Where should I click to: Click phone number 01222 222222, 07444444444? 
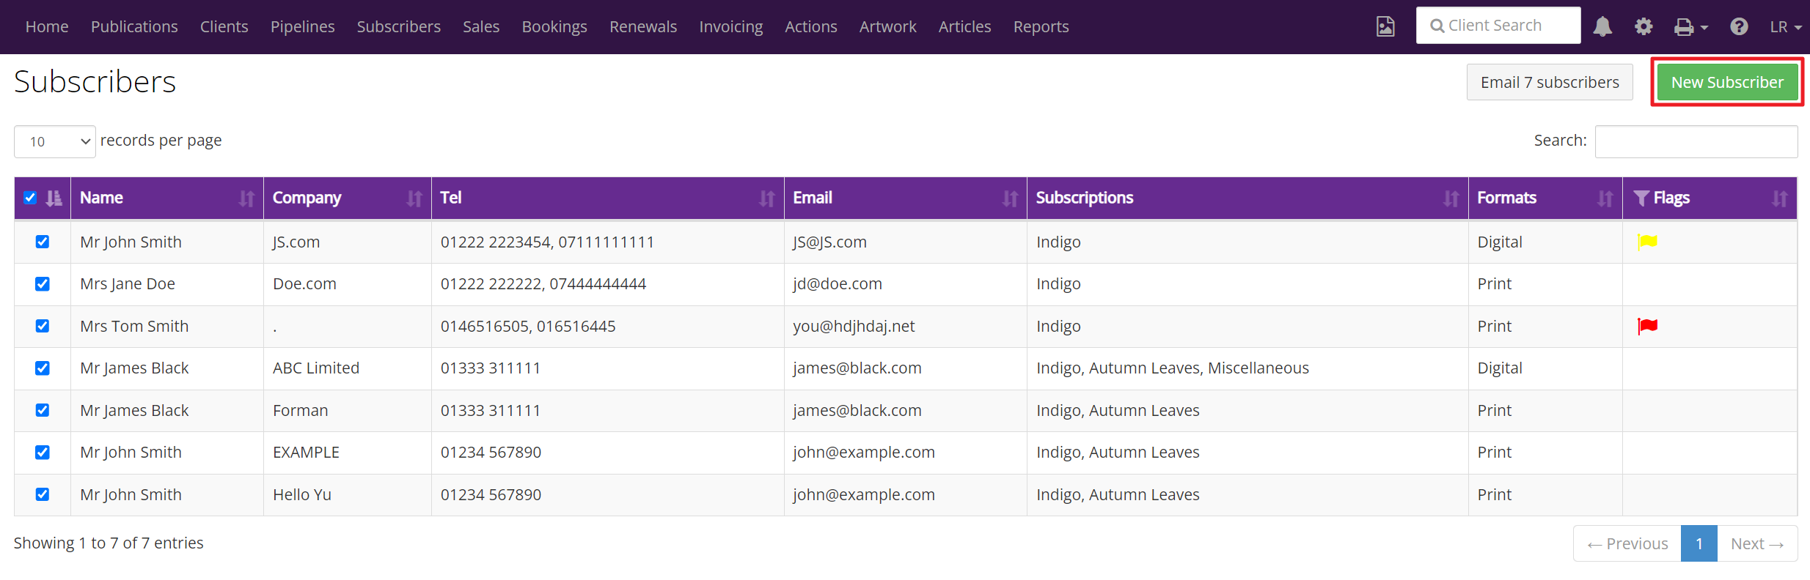coord(543,284)
